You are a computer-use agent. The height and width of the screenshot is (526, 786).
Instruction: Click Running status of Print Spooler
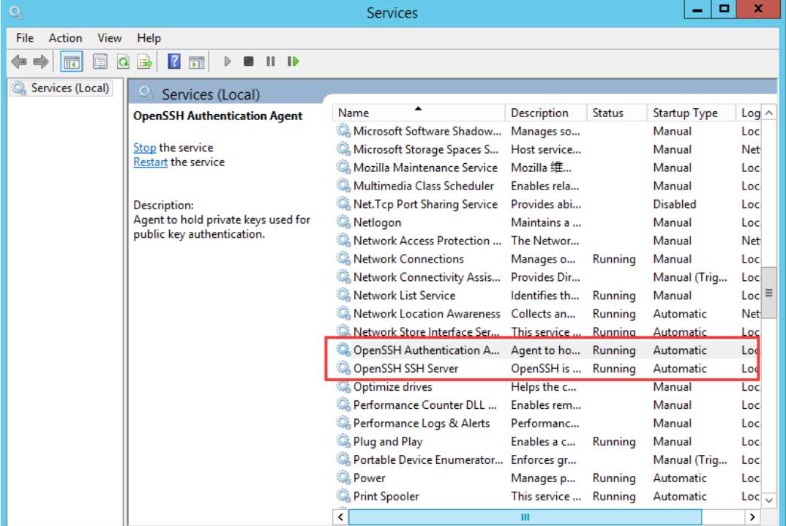613,497
